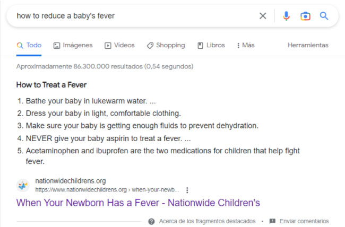
Task: Expand the Más menu
Action: (x=246, y=45)
